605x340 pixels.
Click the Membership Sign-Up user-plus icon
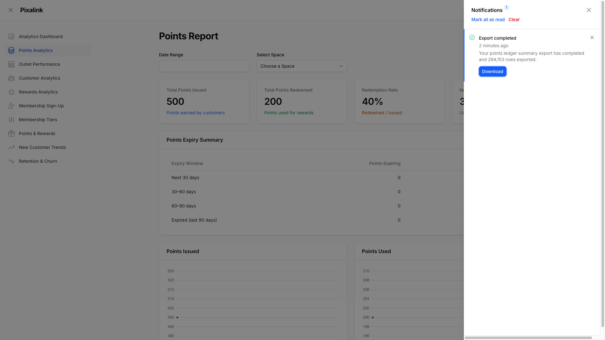click(x=11, y=106)
